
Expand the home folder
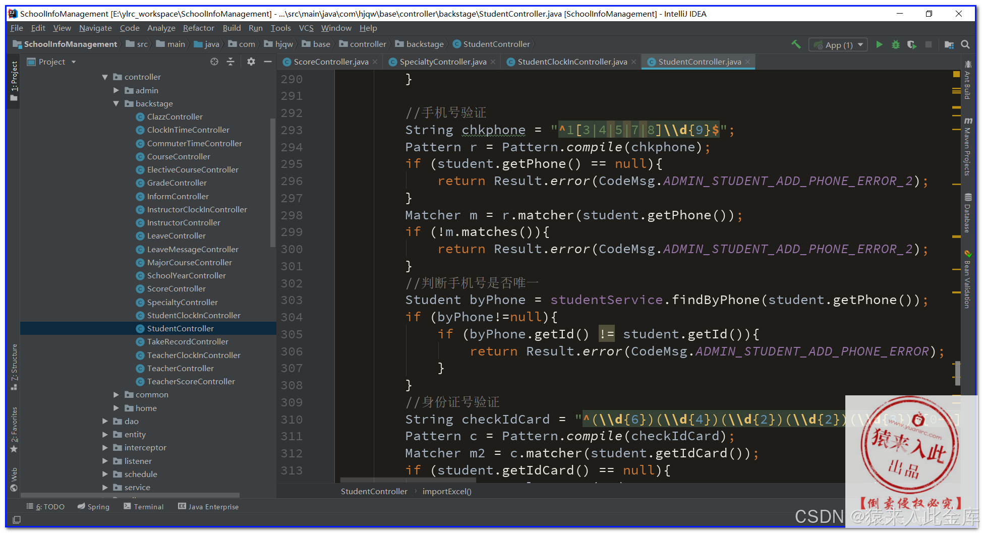[116, 408]
